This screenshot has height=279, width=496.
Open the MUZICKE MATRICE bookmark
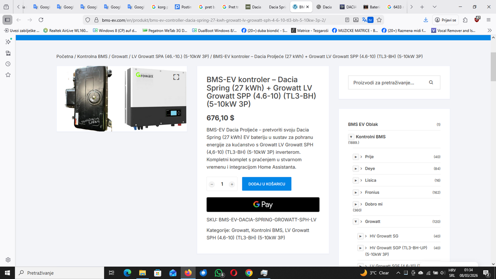355,31
